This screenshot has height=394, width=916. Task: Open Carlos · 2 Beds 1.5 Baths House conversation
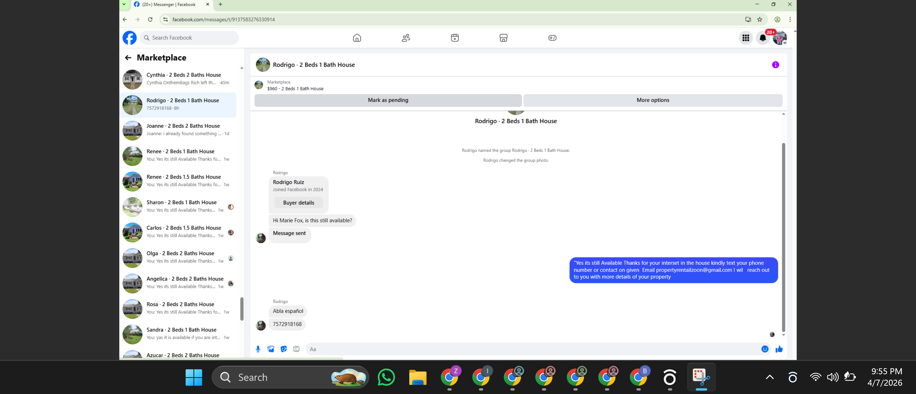[x=178, y=232]
